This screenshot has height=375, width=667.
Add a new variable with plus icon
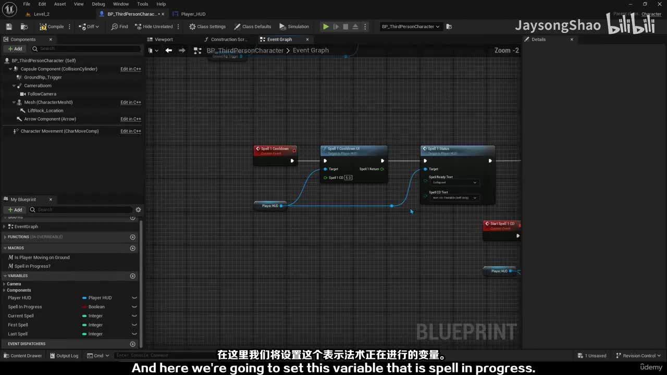point(132,276)
